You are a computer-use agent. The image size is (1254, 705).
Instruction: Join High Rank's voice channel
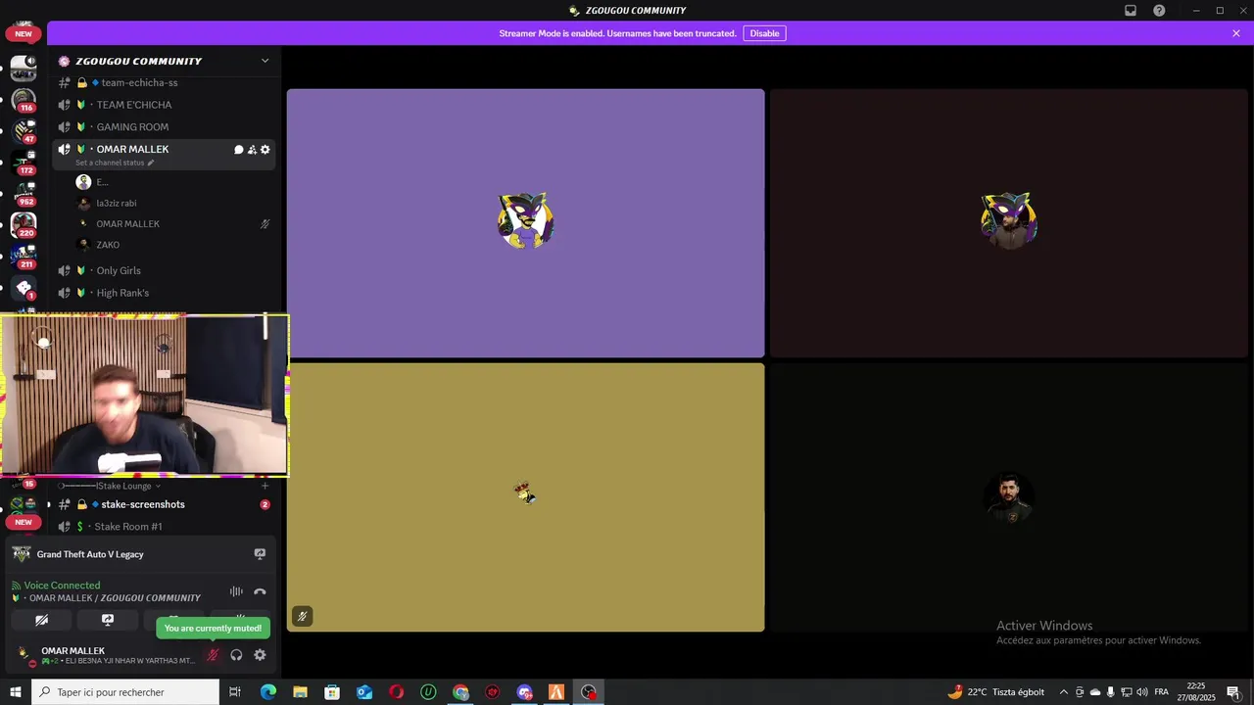(164, 293)
